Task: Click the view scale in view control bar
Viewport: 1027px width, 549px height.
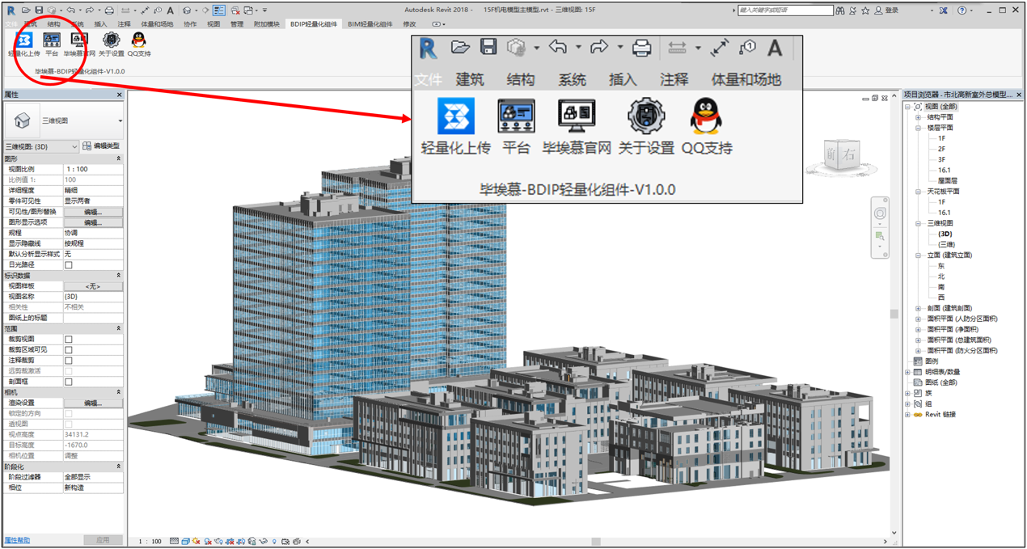Action: (150, 542)
